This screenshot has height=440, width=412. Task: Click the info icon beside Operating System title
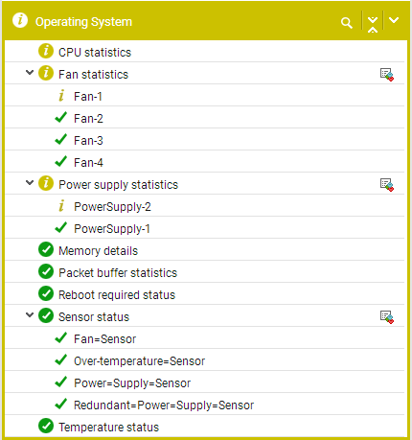coord(20,20)
